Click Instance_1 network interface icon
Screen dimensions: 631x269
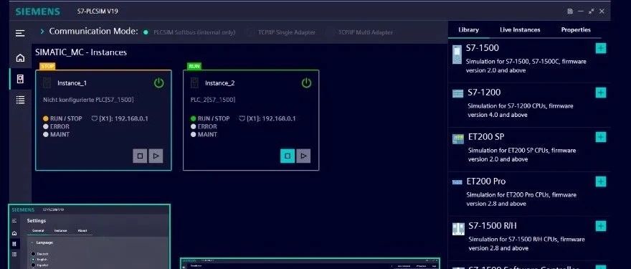(x=95, y=118)
